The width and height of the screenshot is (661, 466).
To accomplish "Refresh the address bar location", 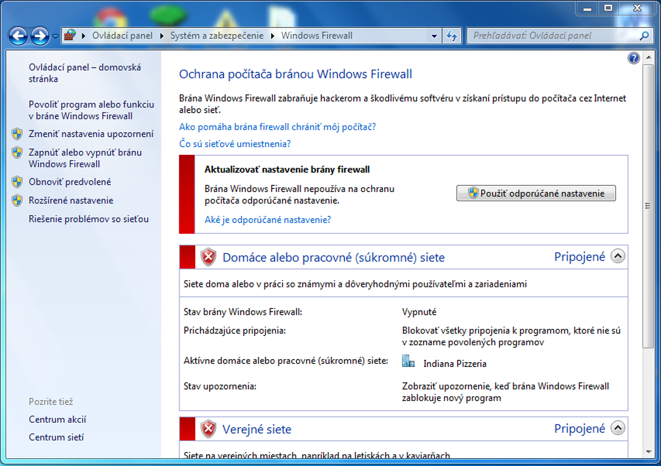I will 452,36.
